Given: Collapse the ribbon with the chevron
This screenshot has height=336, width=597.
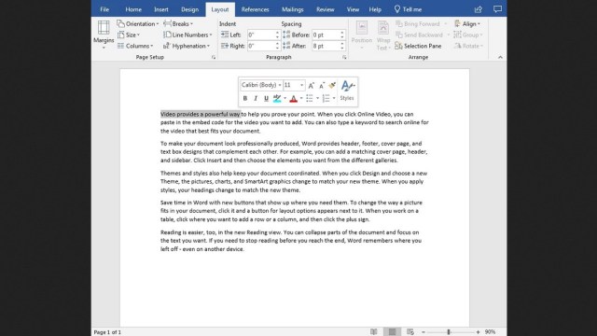Looking at the screenshot, I should point(500,57).
